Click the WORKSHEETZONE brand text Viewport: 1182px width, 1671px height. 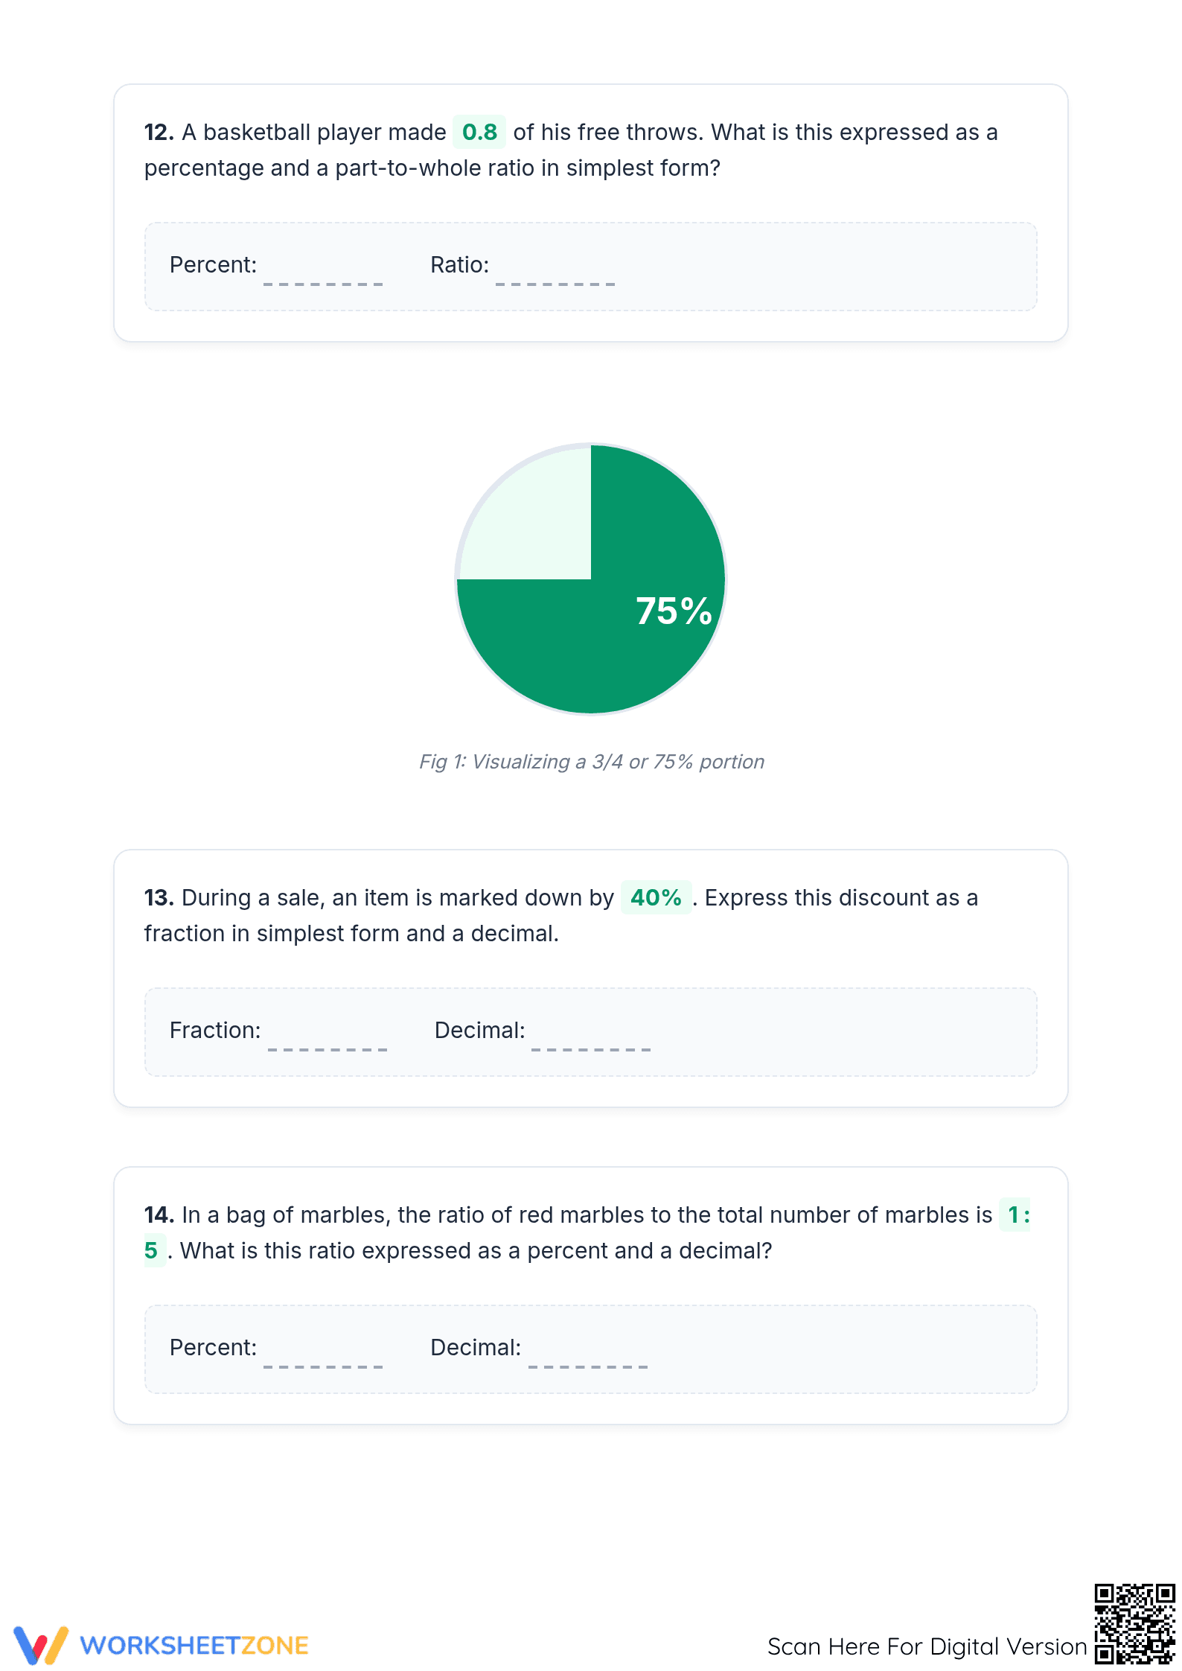[194, 1646]
